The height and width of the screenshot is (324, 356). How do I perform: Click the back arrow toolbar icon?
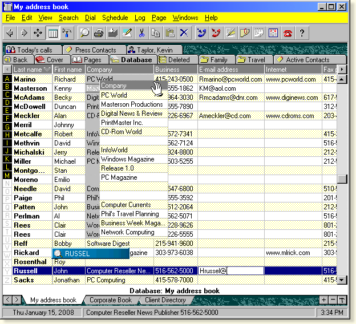coord(10,33)
